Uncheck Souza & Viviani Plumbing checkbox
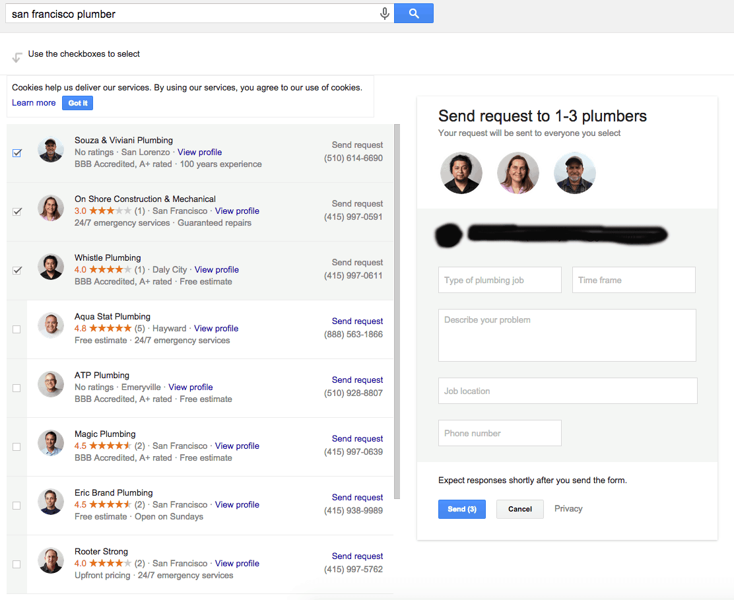734x600 pixels. coord(17,153)
